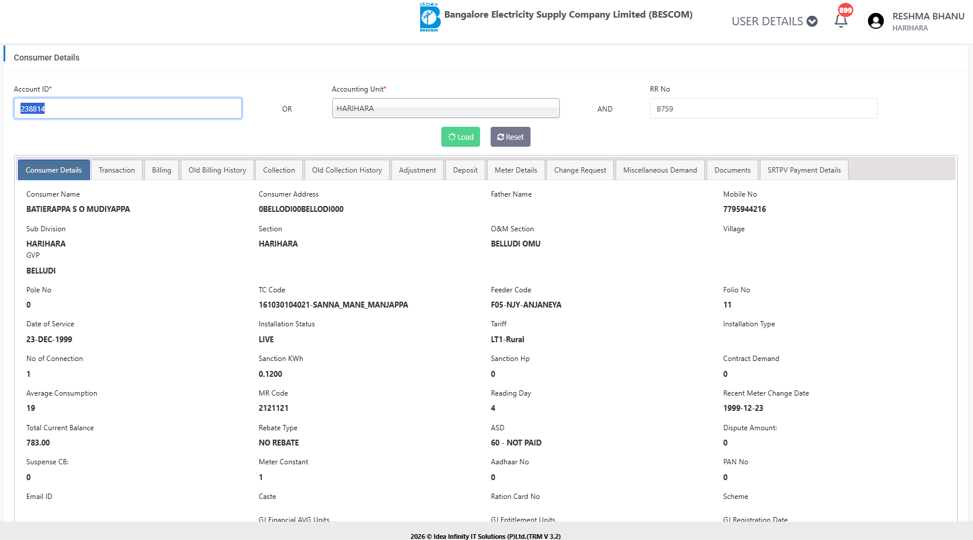Click the Account ID input field
The image size is (973, 540).
pos(128,109)
